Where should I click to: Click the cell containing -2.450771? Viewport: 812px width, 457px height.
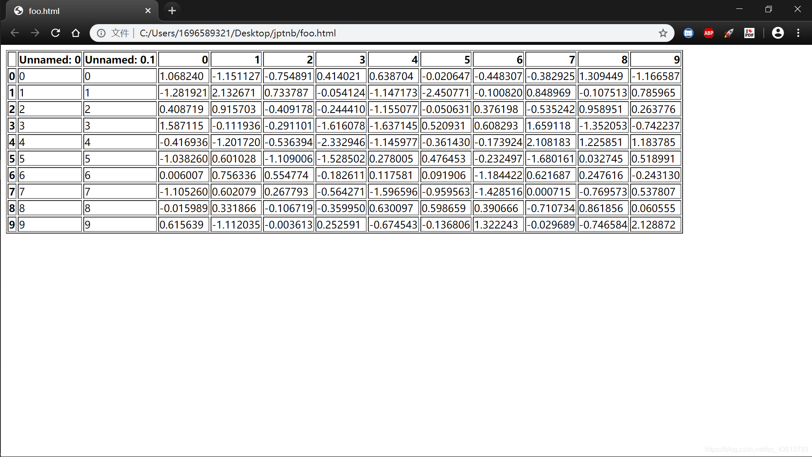(446, 93)
